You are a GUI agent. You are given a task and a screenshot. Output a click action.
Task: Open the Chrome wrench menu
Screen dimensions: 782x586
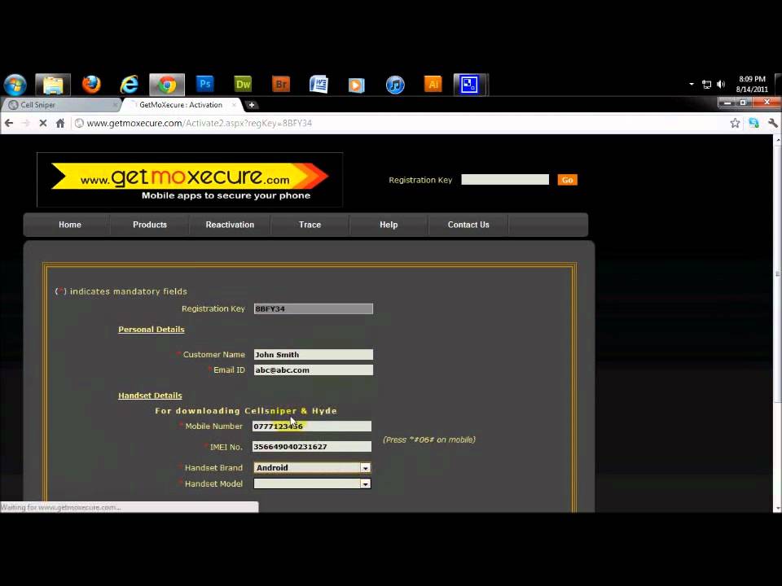click(772, 123)
